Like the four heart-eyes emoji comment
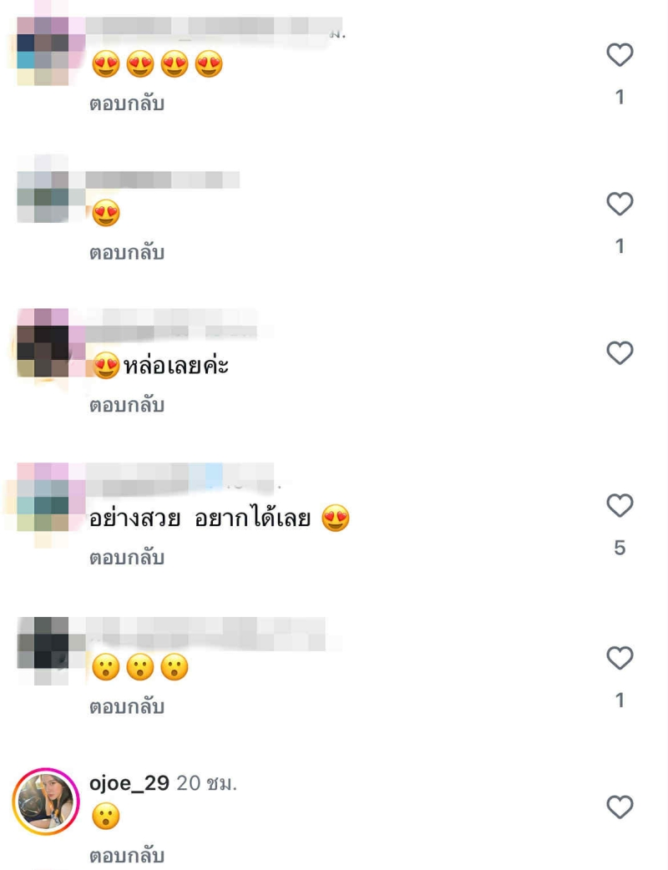This screenshot has height=870, width=668. click(620, 54)
